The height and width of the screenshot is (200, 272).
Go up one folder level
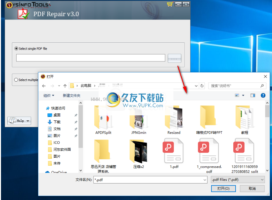[65, 86]
